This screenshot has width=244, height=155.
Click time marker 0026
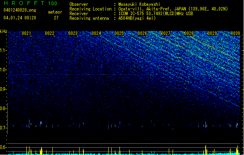click(142, 33)
